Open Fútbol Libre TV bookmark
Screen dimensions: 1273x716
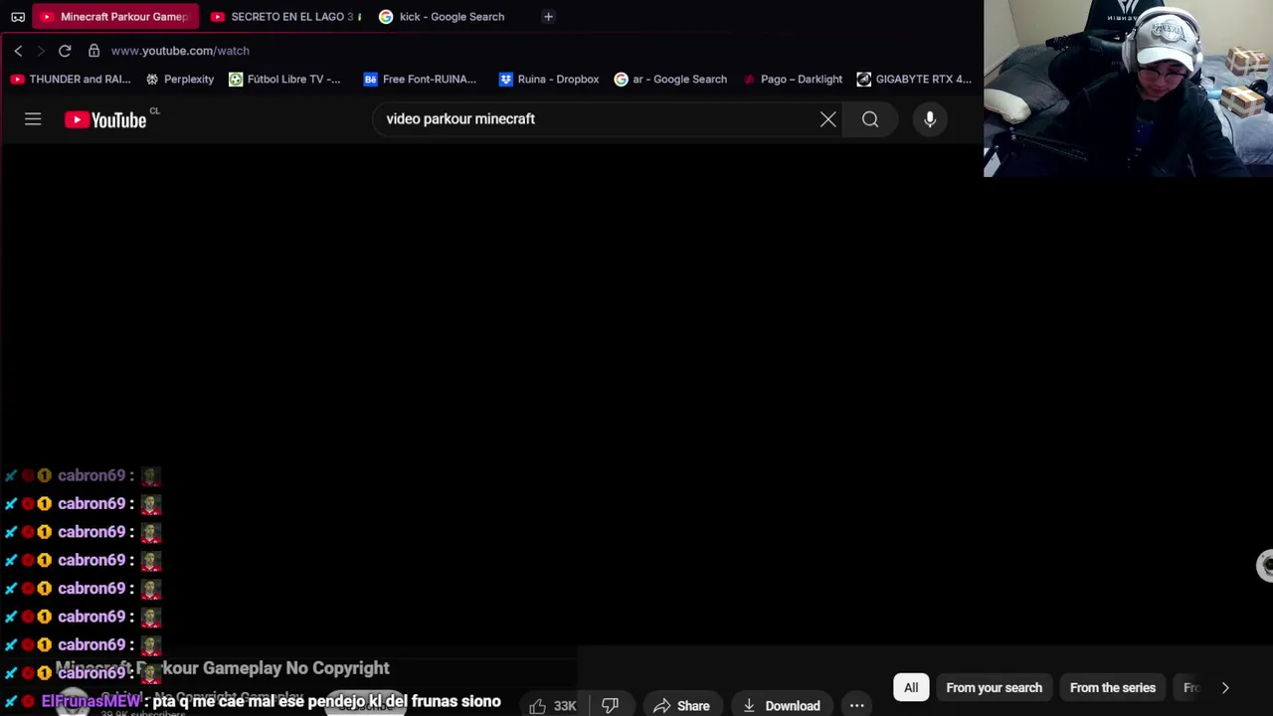(284, 80)
